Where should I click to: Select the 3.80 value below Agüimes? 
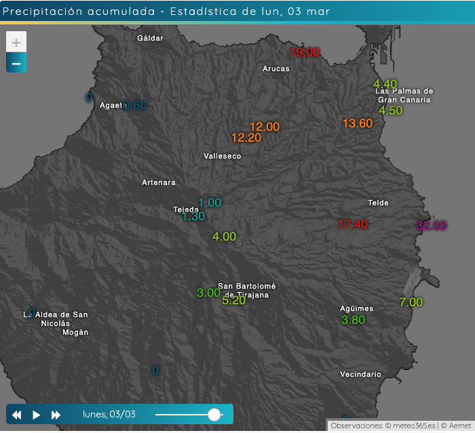coord(353,320)
